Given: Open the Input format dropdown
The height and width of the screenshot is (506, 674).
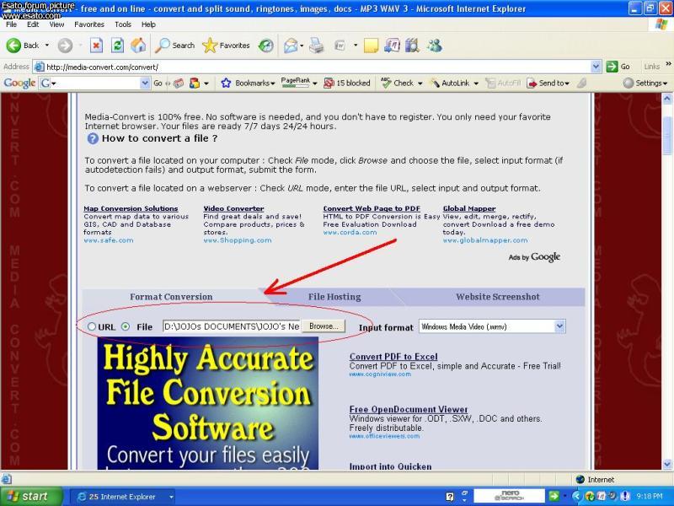Looking at the screenshot, I should point(492,326).
